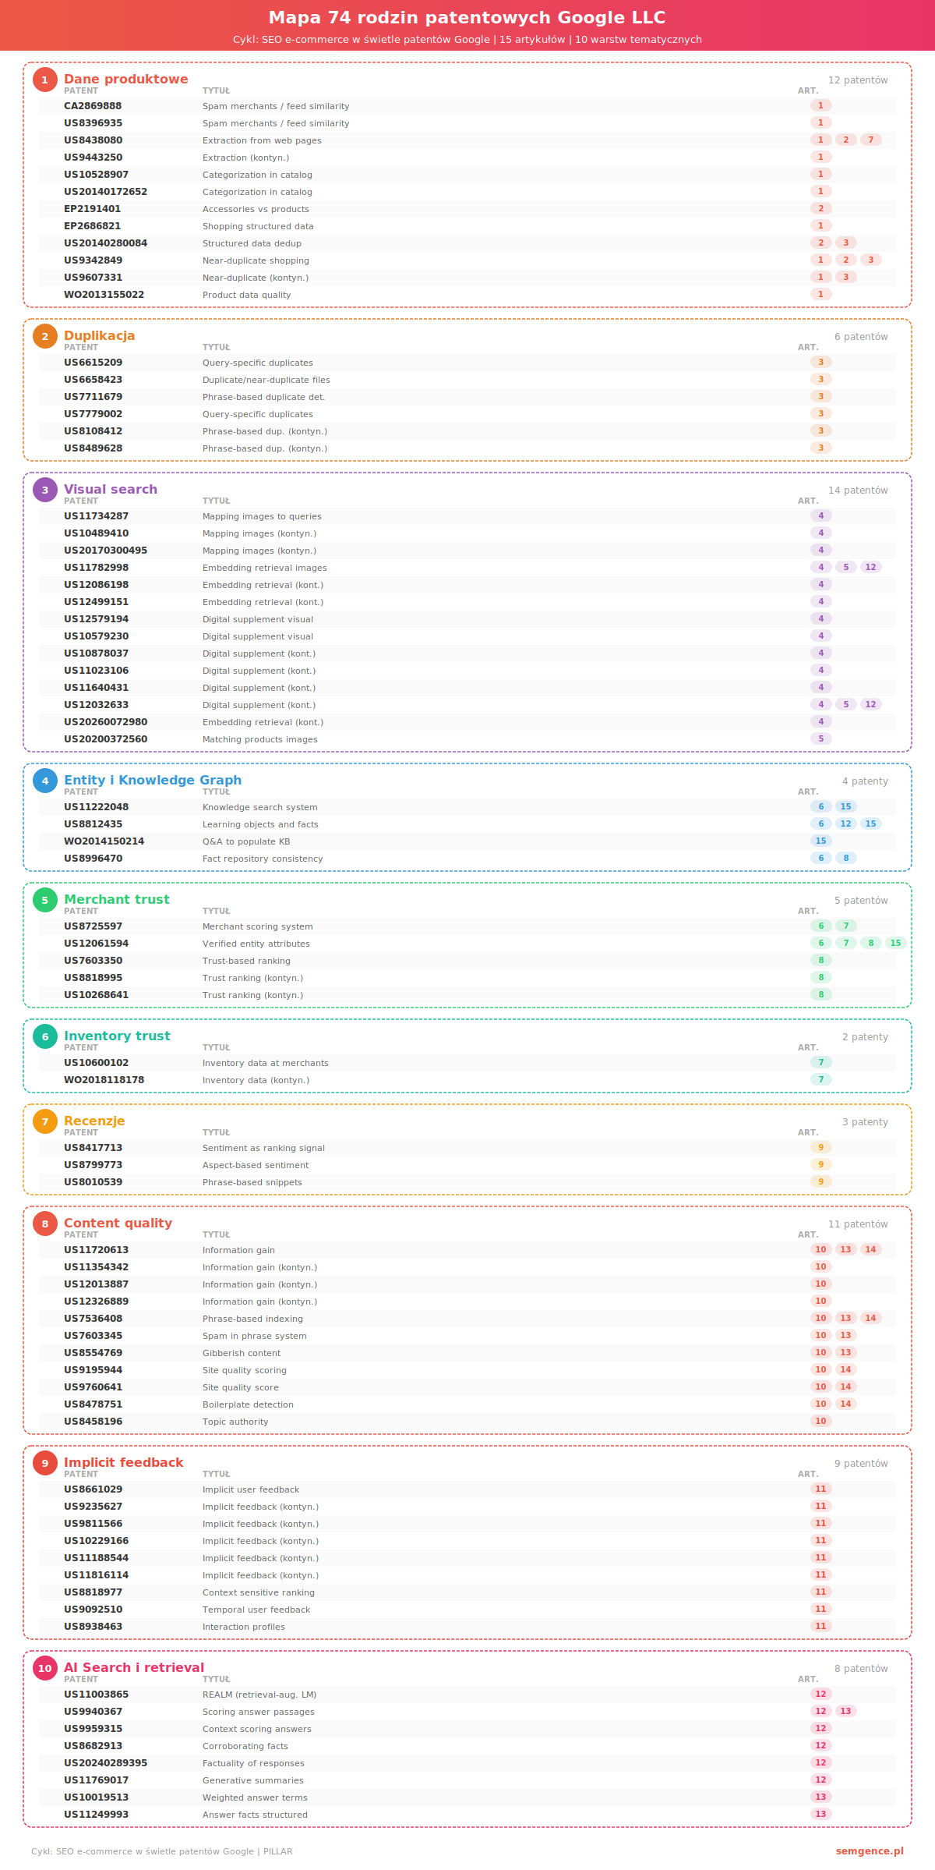Viewport: 935px width, 1870px height.
Task: Click patent number US8725597
Action: (x=93, y=926)
